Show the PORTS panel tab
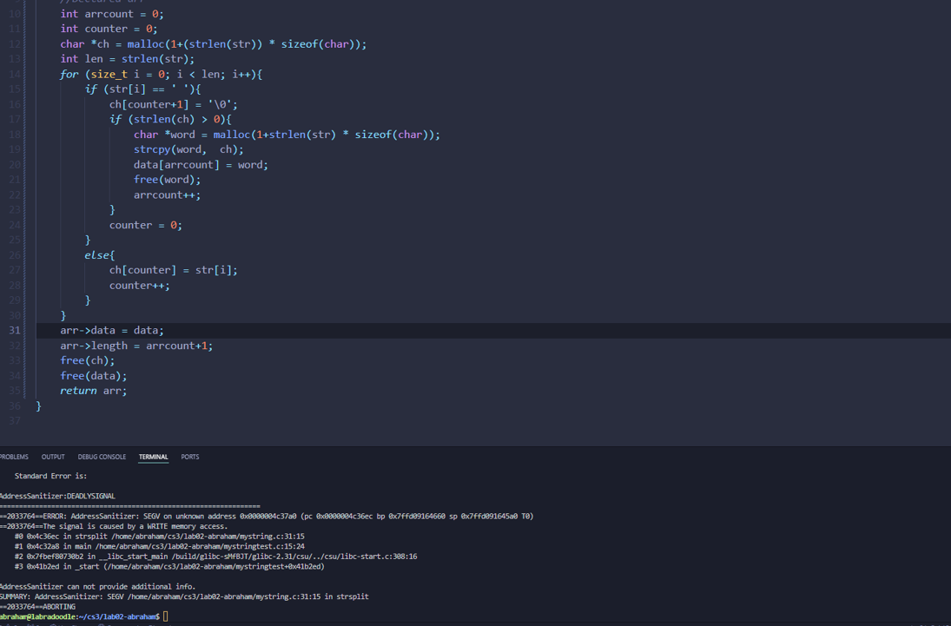This screenshot has width=951, height=626. (x=190, y=457)
